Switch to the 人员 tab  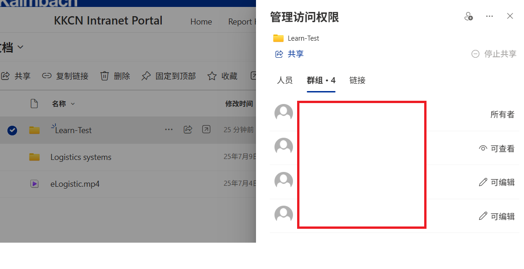click(x=285, y=80)
